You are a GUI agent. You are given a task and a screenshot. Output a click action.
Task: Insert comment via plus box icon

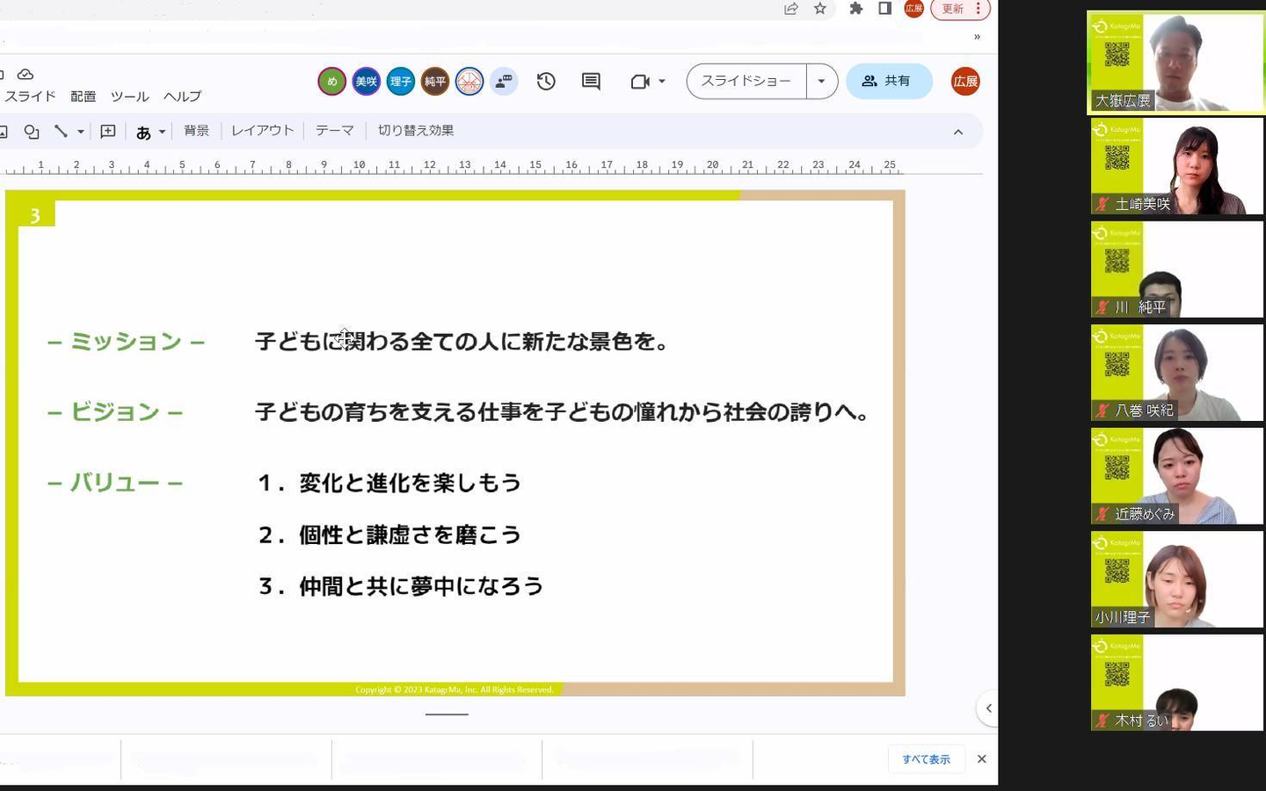pyautogui.click(x=108, y=132)
